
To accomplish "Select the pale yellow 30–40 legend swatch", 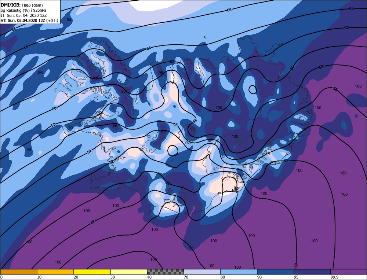I will pos(129,272).
